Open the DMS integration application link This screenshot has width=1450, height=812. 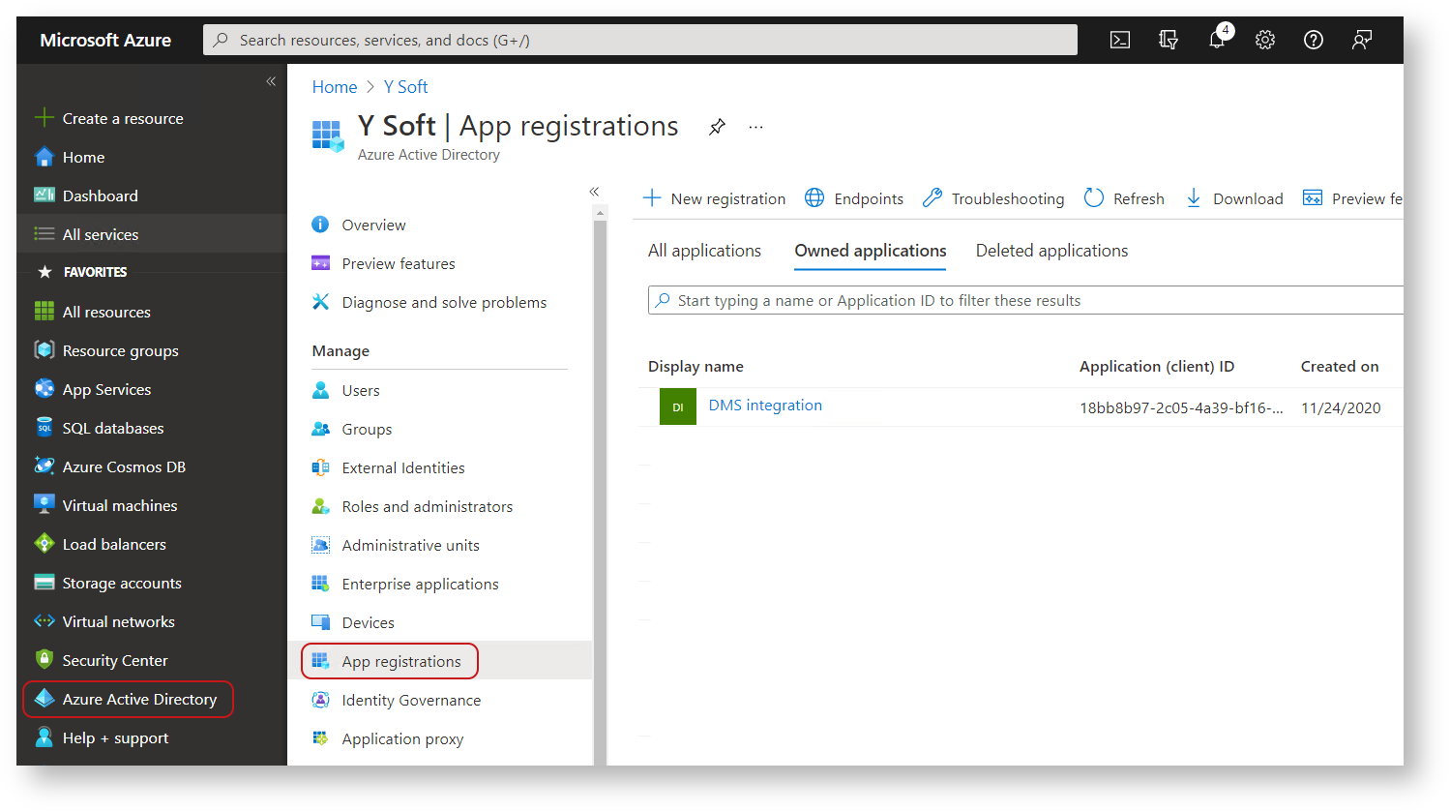coord(765,406)
